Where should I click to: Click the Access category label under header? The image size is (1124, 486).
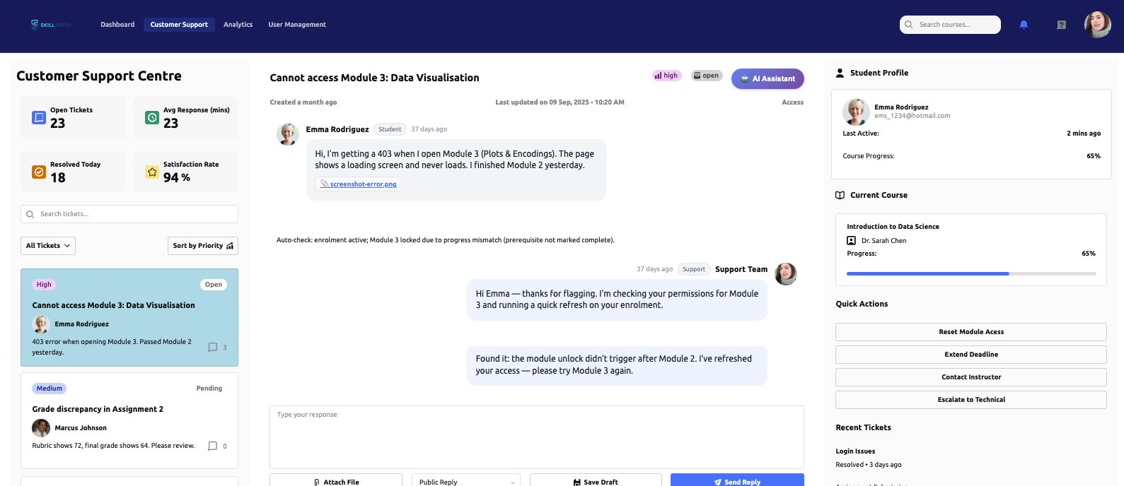click(792, 102)
